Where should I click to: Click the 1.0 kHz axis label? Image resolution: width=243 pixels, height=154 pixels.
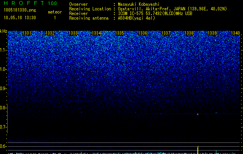pos(3,69)
